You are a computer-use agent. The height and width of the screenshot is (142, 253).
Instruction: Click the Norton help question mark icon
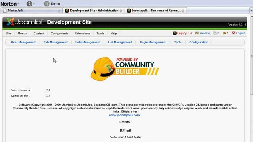pyautogui.click(x=29, y=4)
